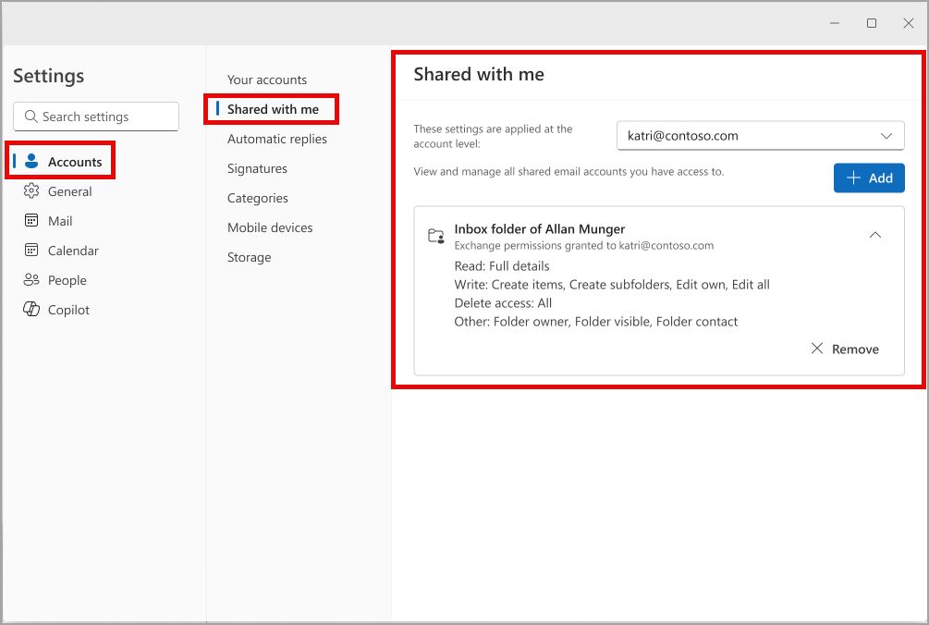929x625 pixels.
Task: Click the blue Add button
Action: [x=869, y=178]
